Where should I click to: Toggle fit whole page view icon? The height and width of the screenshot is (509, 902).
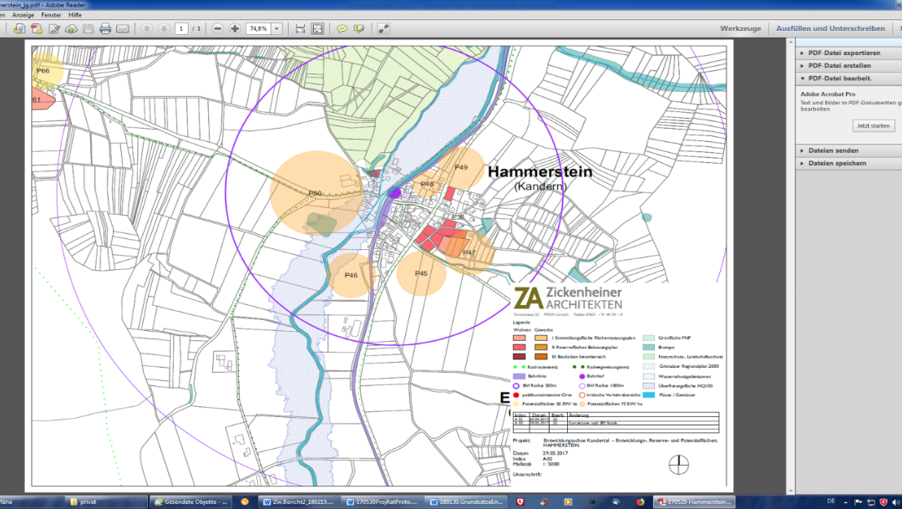(317, 28)
